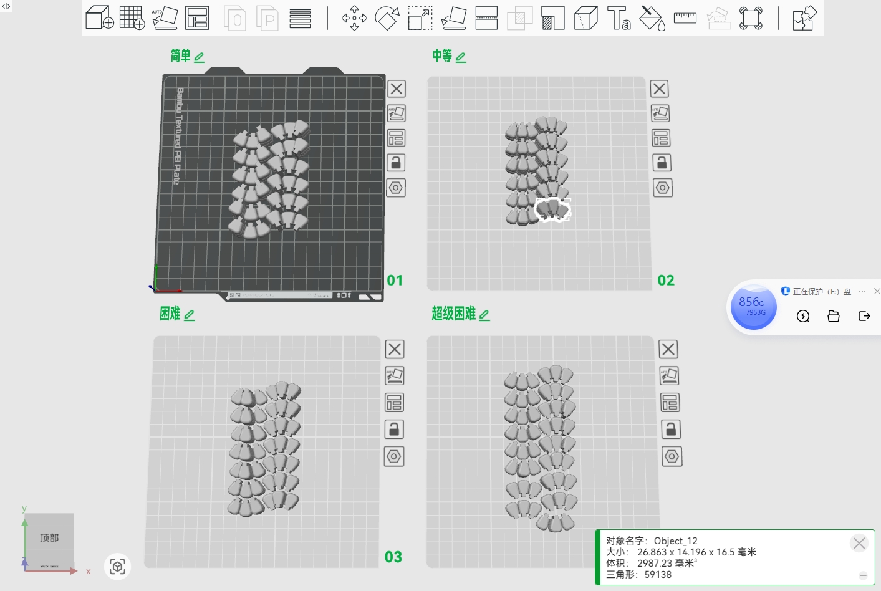Viewport: 881px width, 591px height.
Task: Remove plate 03 with its X icon
Action: [395, 349]
